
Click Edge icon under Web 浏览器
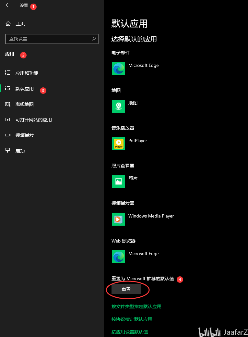(x=119, y=256)
